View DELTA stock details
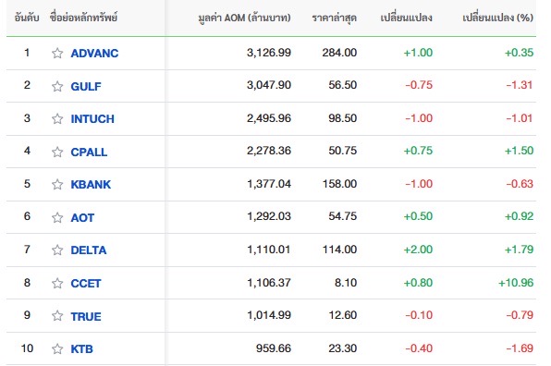 [x=89, y=250]
